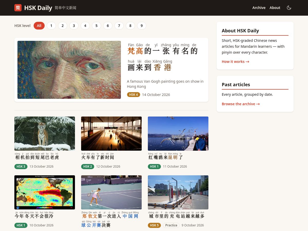Screen dimensions: 308x231
Task: Click the HSK 5 badge dated 9 October
Action: [x=154, y=225]
